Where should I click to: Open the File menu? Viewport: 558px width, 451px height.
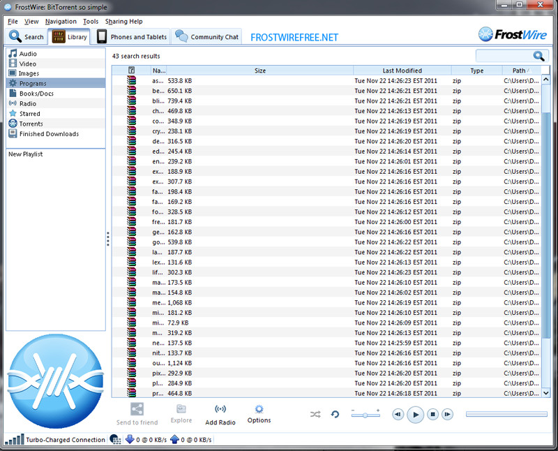click(13, 22)
